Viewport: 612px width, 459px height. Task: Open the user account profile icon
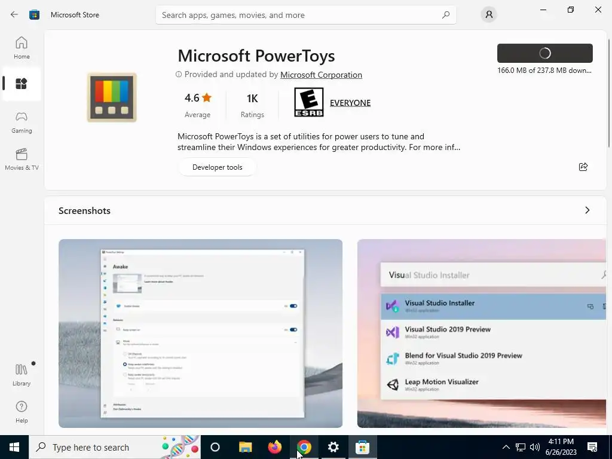pyautogui.click(x=489, y=15)
